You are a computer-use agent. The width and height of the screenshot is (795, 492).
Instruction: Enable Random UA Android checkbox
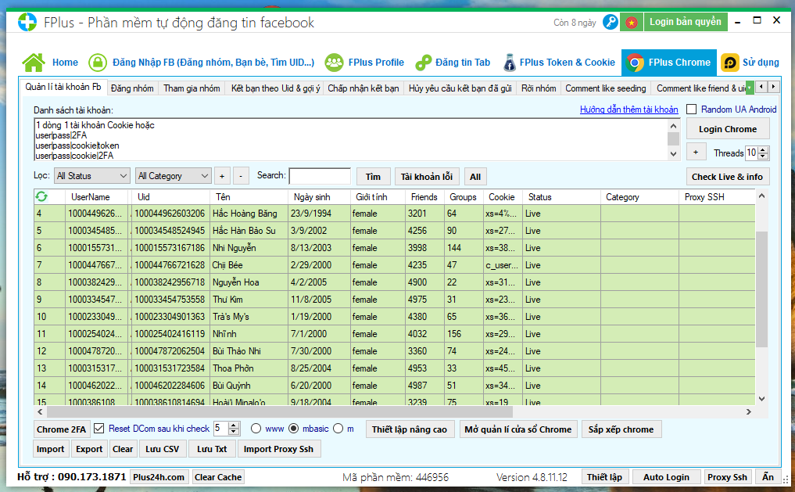[x=691, y=109]
